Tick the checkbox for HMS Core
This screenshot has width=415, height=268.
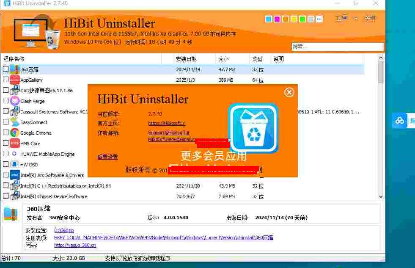pyautogui.click(x=5, y=143)
